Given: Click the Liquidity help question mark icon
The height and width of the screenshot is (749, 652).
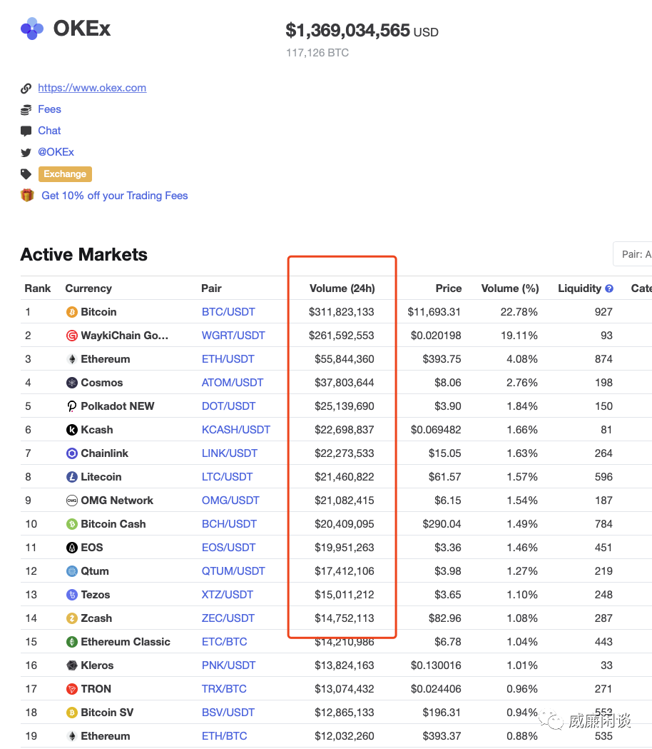Looking at the screenshot, I should point(609,288).
